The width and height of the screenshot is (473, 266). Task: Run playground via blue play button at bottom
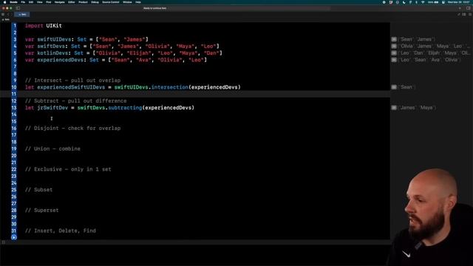click(14, 237)
